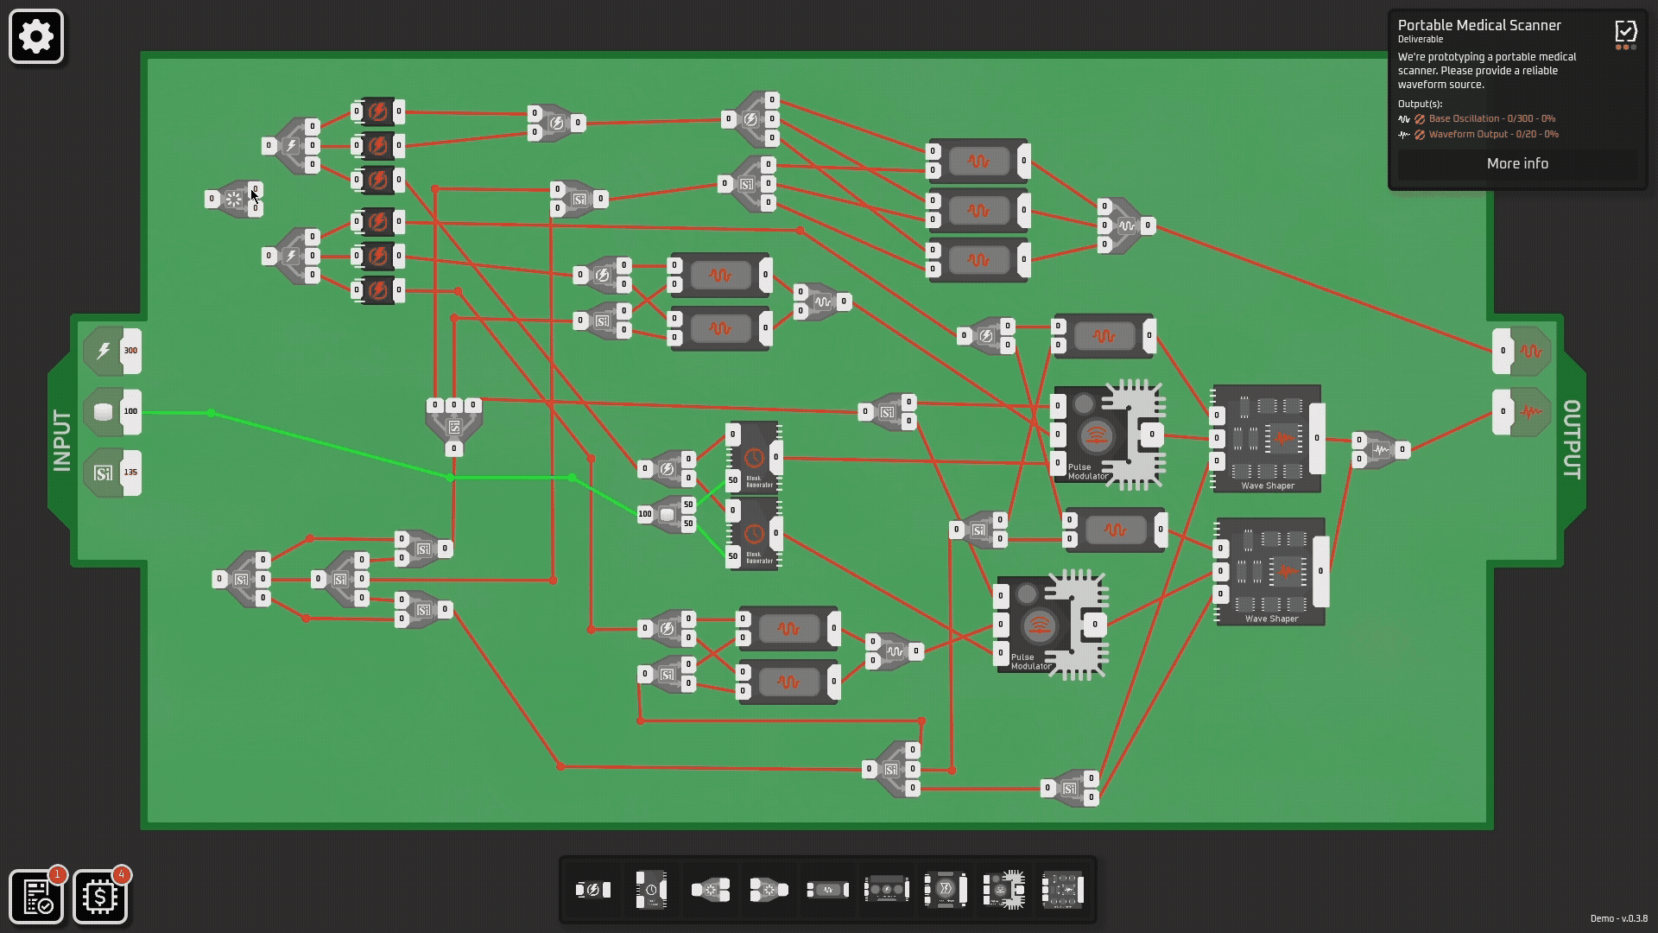Select the upper Pulse Modulator on the board

[1109, 435]
